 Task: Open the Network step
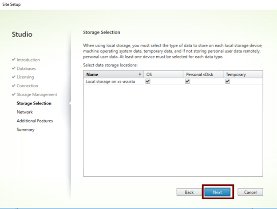25,112
